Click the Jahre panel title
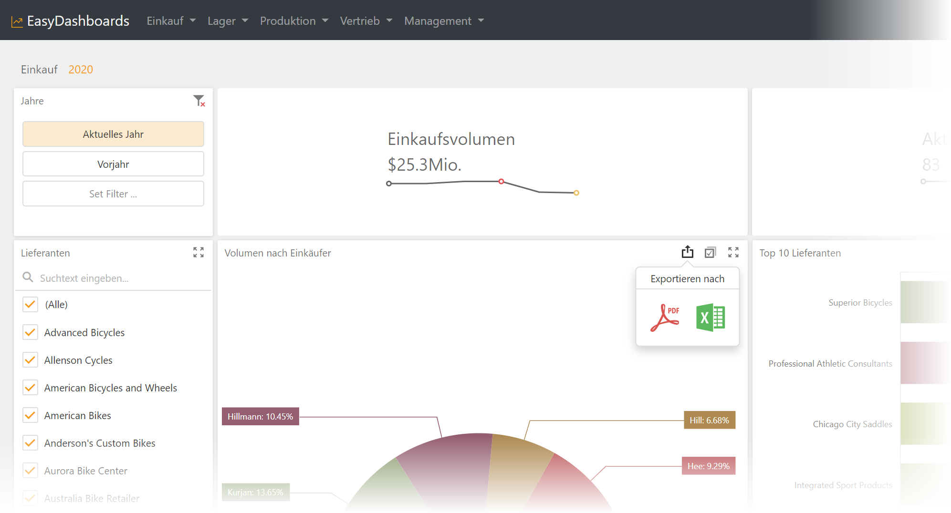The image size is (951, 513). 32,101
